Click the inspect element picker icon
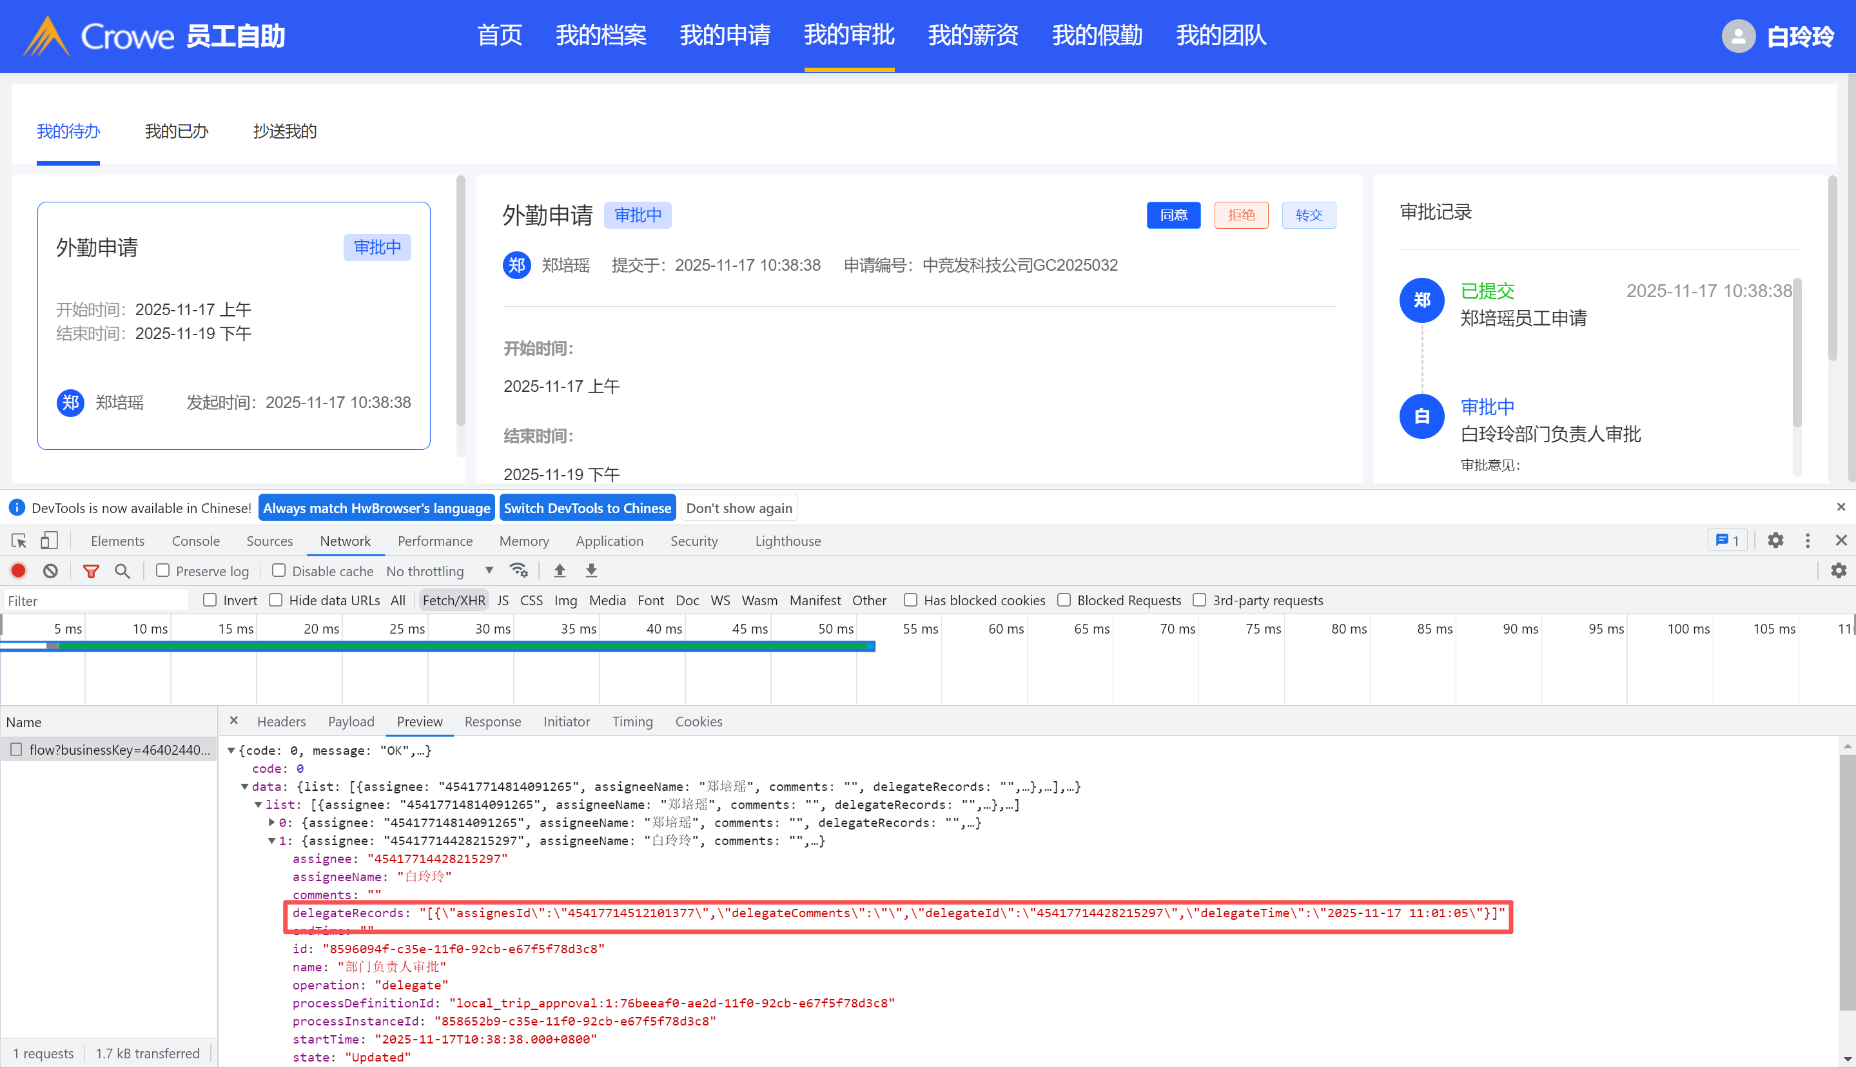 [19, 541]
